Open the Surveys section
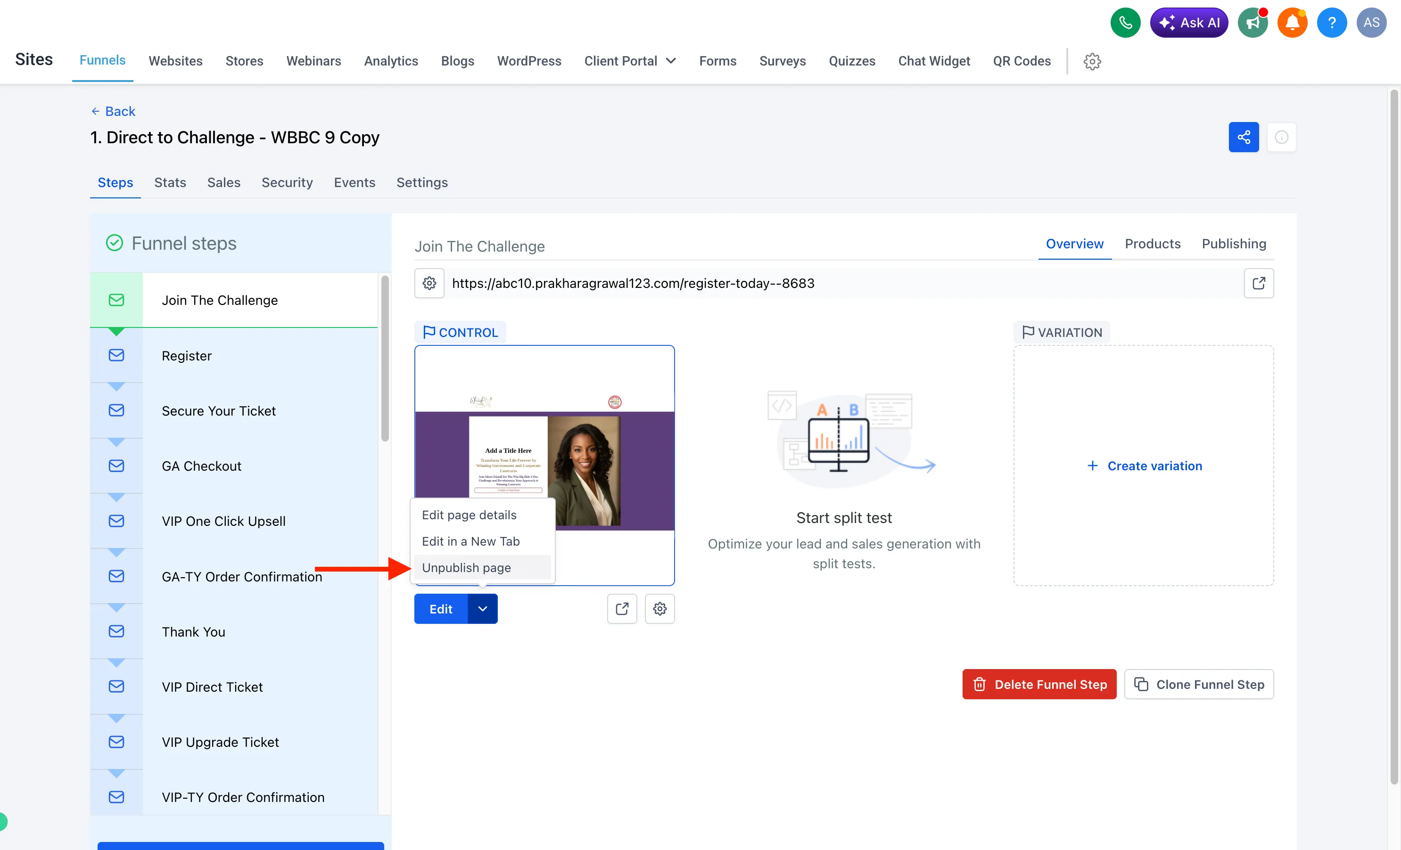The image size is (1401, 850). [x=783, y=61]
